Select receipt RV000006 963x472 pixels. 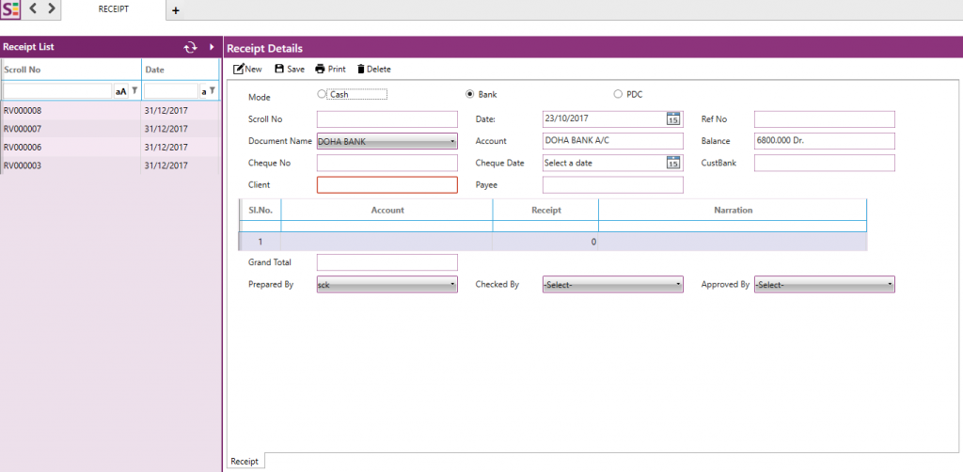coord(111,148)
